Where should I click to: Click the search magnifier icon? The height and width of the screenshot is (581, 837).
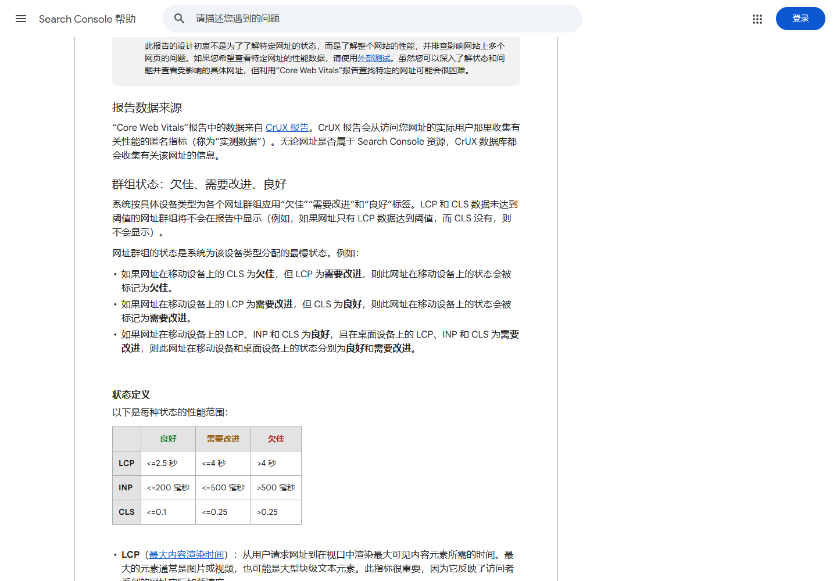(180, 19)
